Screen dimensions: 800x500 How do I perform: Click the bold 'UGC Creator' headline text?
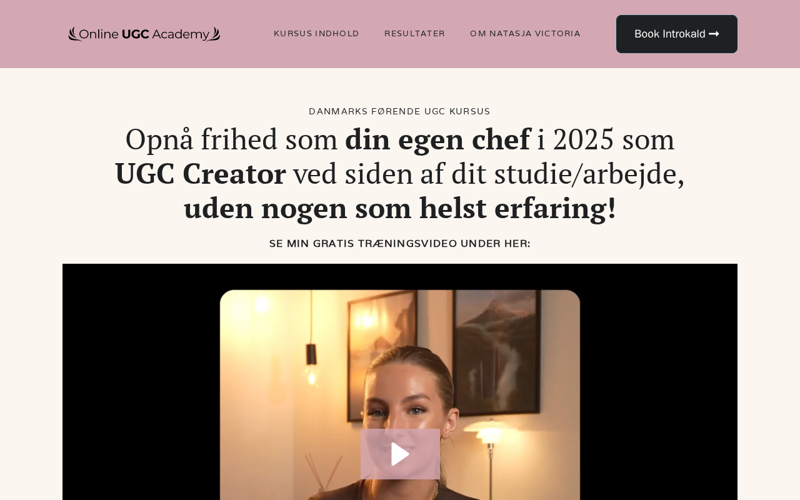(200, 173)
